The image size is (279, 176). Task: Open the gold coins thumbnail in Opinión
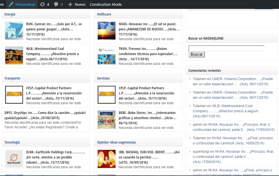(107, 159)
